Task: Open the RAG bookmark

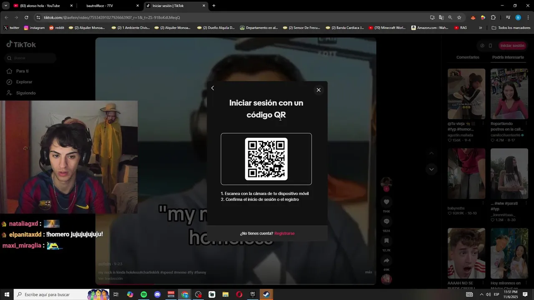Action: 461,28
